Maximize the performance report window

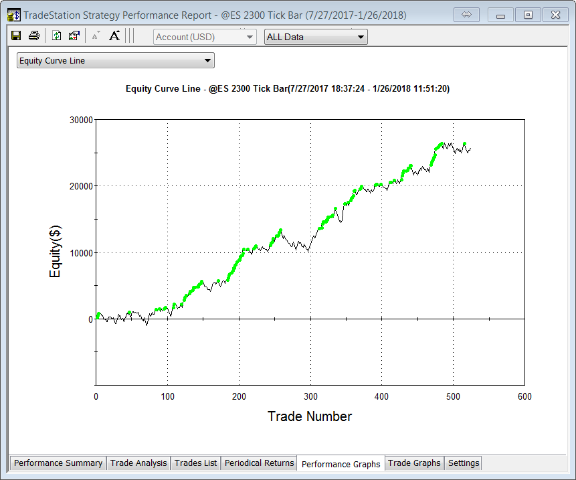(x=528, y=15)
